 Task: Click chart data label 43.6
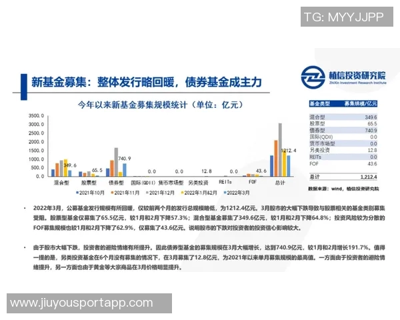point(261,171)
